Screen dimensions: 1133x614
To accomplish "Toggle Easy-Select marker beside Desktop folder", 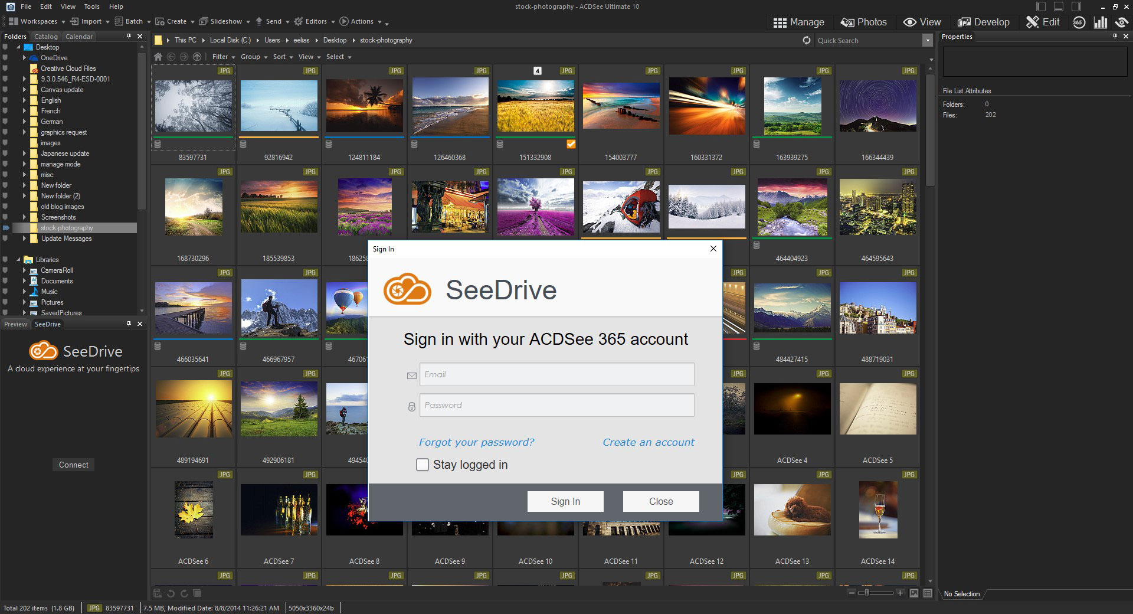I will 5,47.
